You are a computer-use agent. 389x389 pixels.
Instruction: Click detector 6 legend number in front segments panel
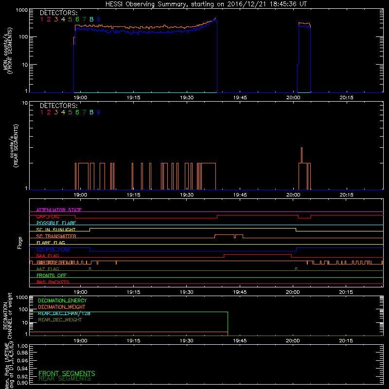(x=77, y=19)
